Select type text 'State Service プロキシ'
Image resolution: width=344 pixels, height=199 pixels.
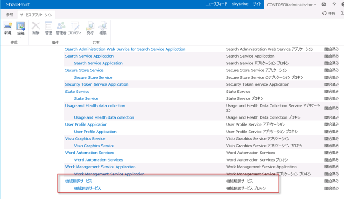[245, 98]
